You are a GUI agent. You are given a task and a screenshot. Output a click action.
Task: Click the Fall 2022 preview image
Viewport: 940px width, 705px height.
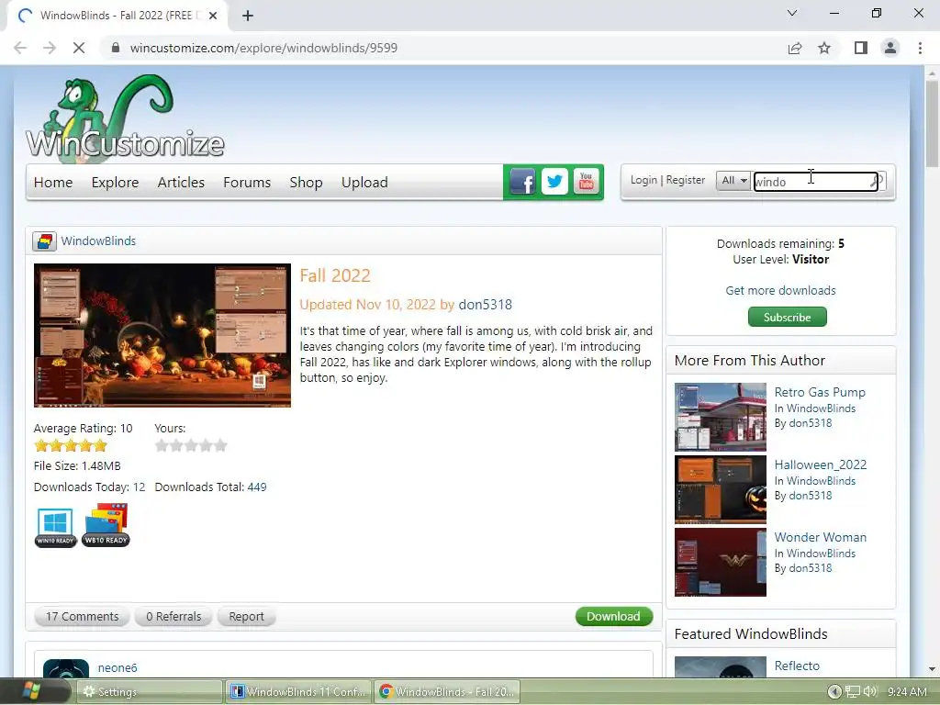[x=162, y=335]
